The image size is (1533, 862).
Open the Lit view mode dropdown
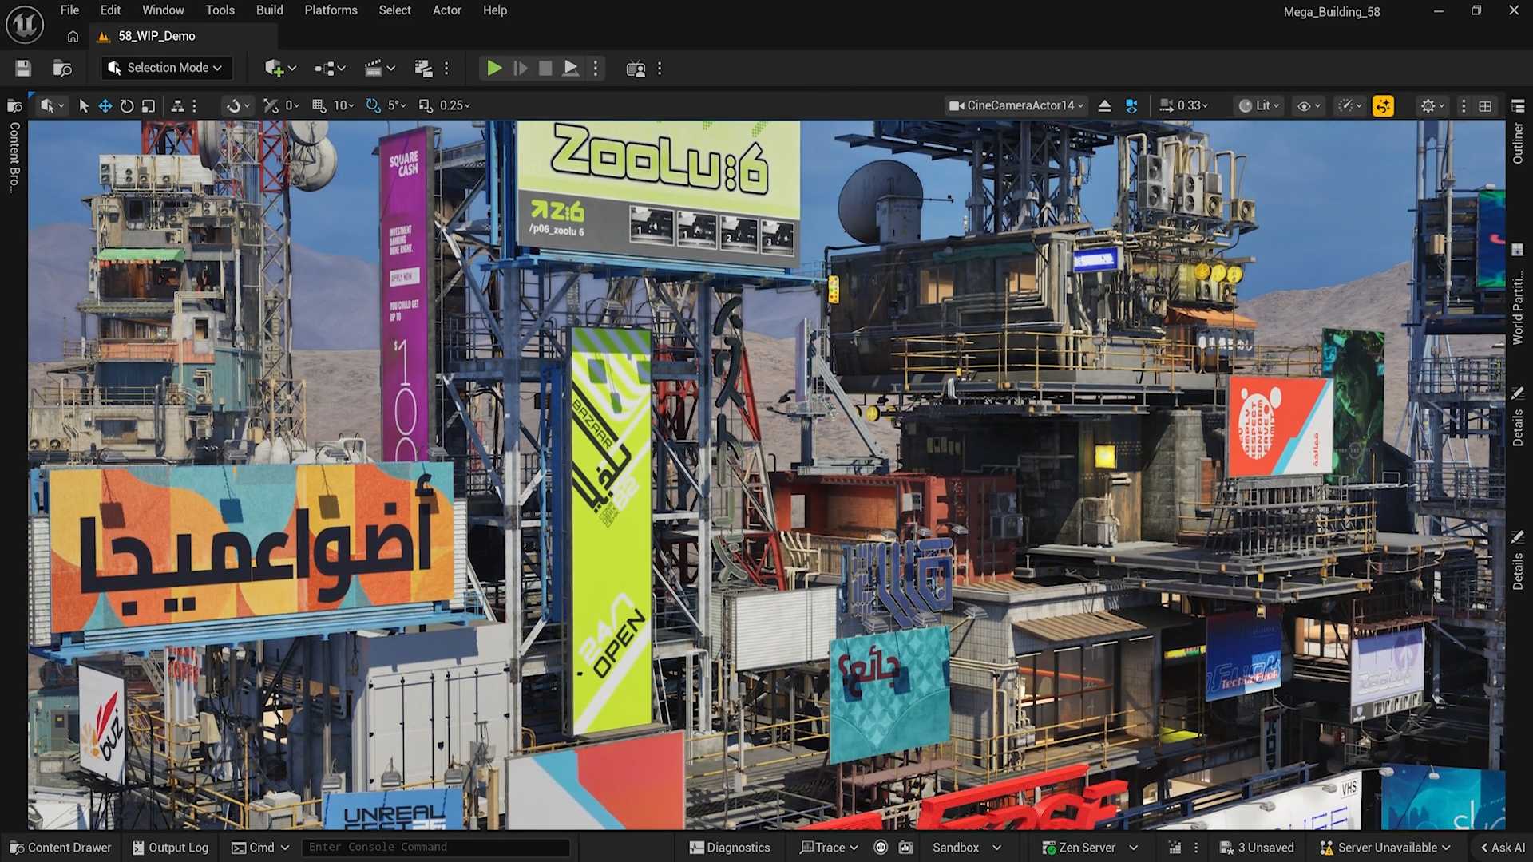coord(1259,105)
